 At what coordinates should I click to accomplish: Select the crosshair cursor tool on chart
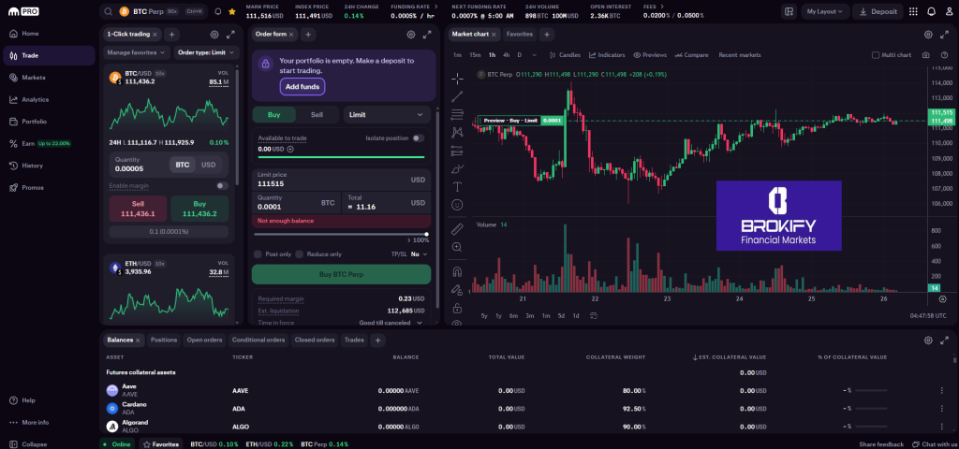coord(457,78)
